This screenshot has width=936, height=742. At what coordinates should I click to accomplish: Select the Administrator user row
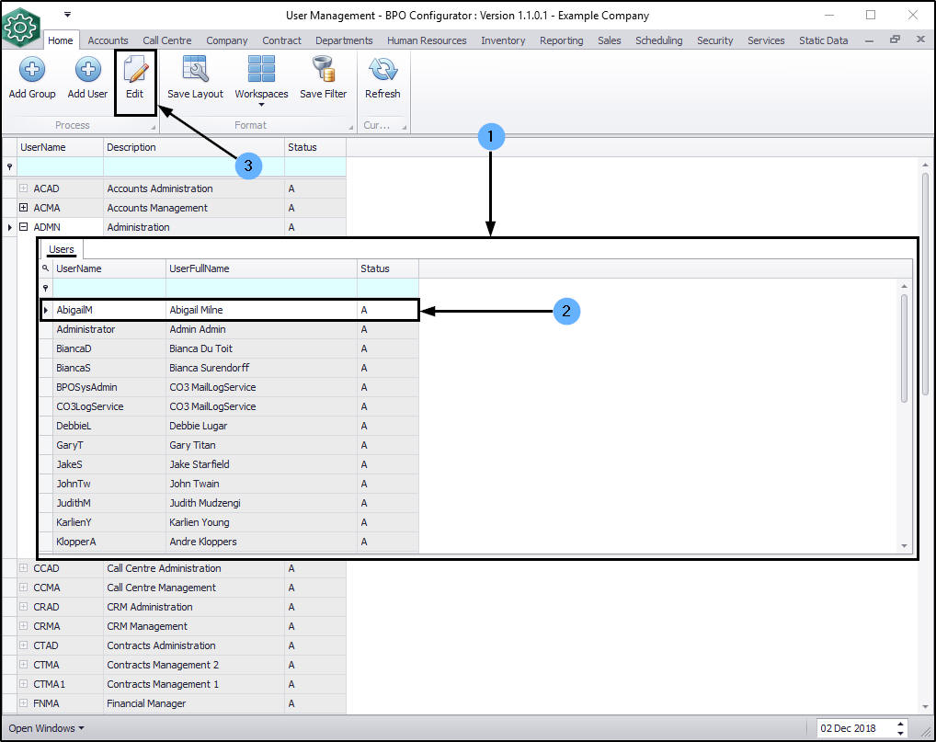[x=230, y=329]
